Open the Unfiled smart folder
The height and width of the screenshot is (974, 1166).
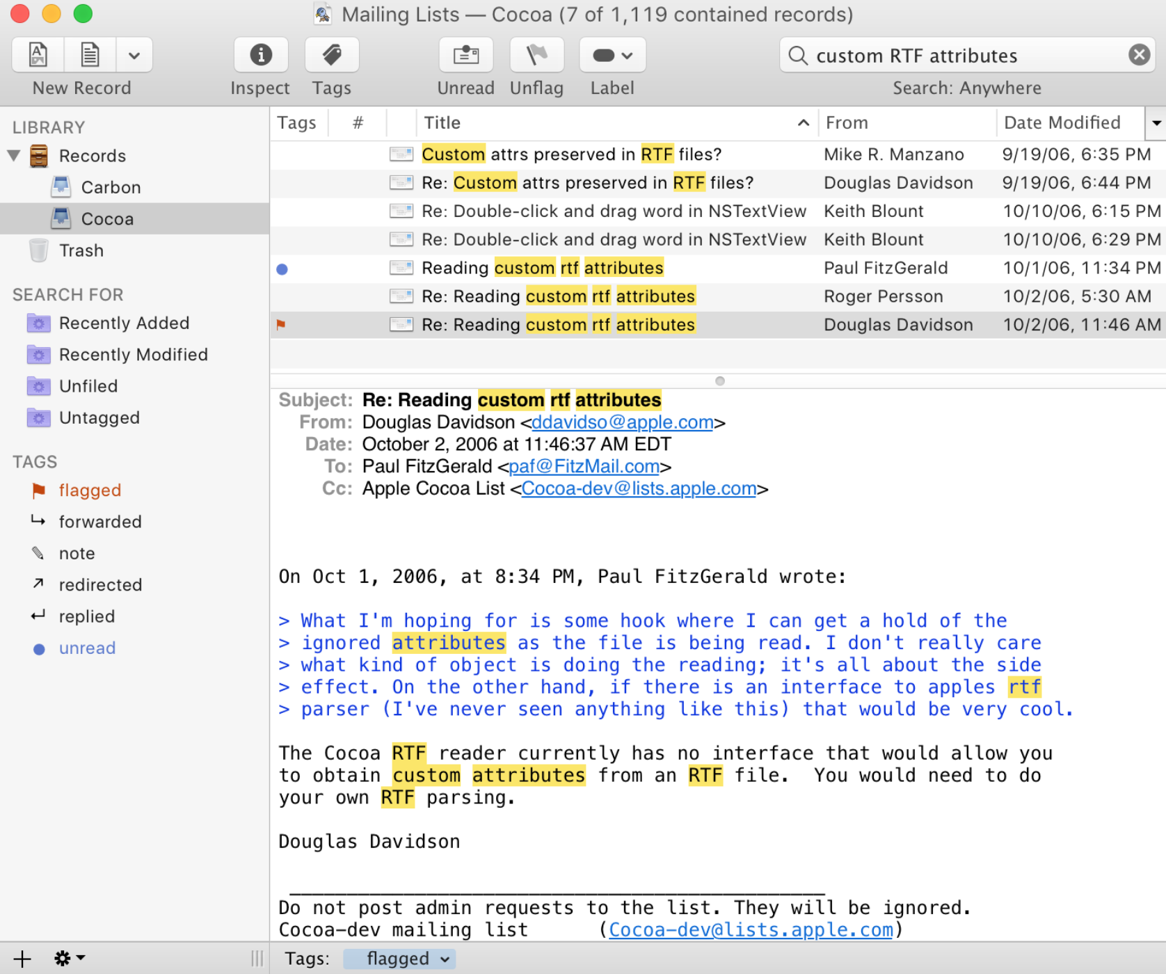tap(88, 386)
